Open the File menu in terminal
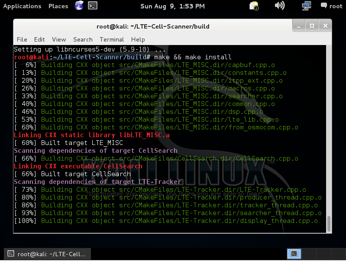Viewport: 346px width, 261px height. (22, 39)
